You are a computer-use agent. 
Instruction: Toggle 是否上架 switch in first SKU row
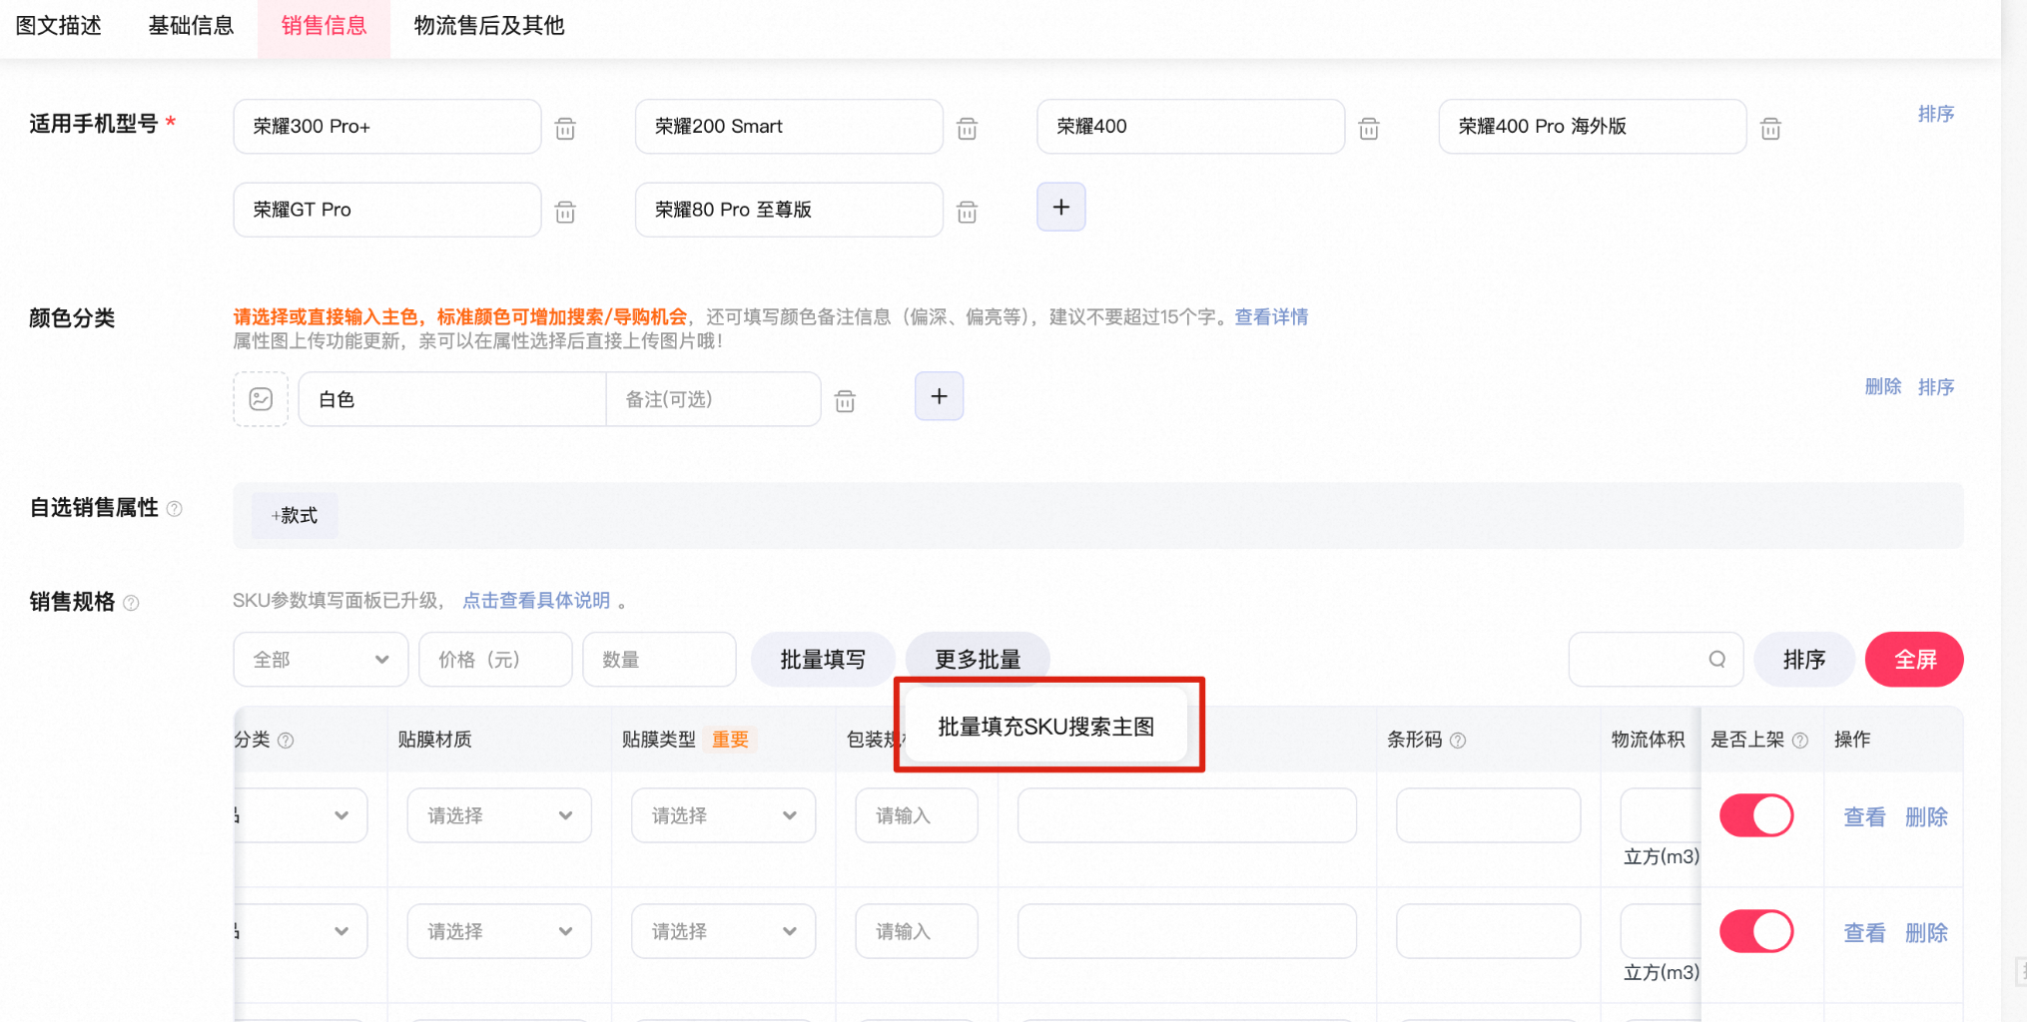pos(1756,815)
